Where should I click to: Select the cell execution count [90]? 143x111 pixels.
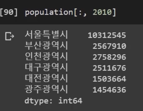tap(9, 12)
